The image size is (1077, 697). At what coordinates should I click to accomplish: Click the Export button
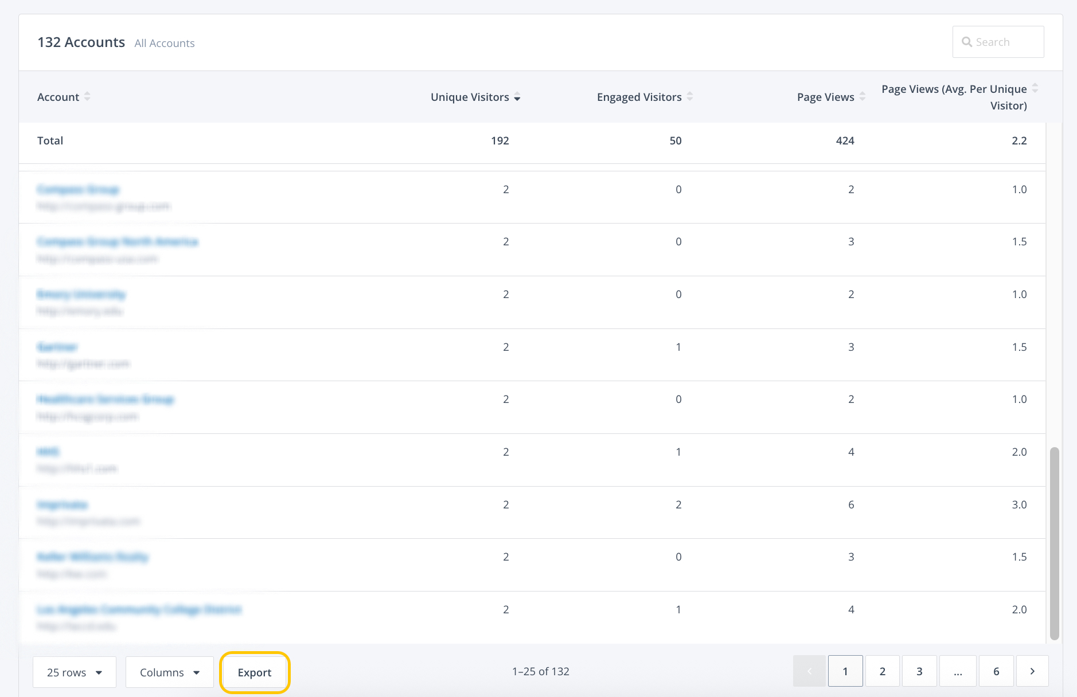coord(255,672)
